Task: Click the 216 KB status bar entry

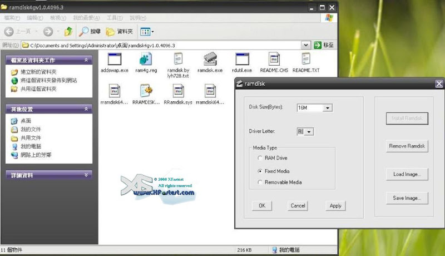Action: (x=244, y=250)
